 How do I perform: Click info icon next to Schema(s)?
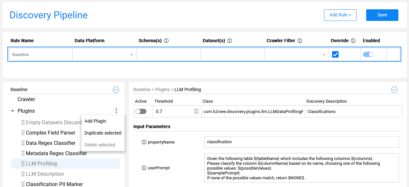pyautogui.click(x=166, y=41)
